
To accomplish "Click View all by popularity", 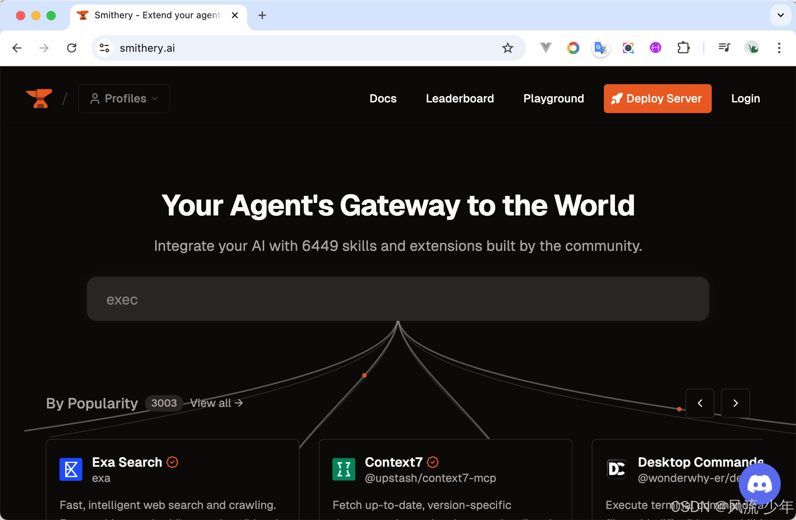I will (x=217, y=403).
